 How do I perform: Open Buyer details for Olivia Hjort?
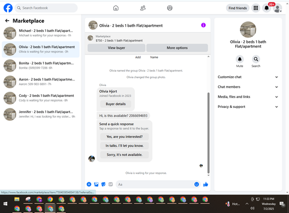pyautogui.click(x=116, y=104)
